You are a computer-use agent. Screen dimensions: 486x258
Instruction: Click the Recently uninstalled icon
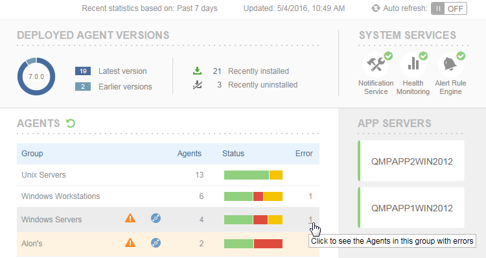click(x=197, y=85)
